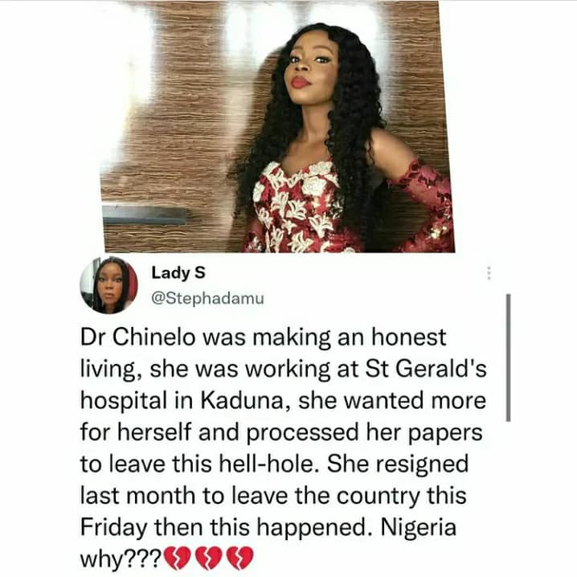Screen dimensions: 577x577
Task: Click the Lady S display name
Action: pyautogui.click(x=178, y=273)
